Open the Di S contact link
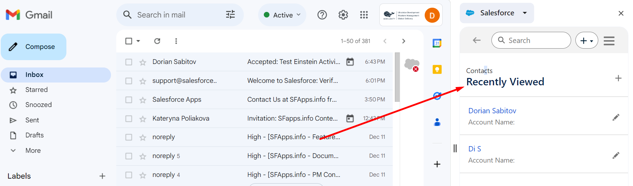Image resolution: width=633 pixels, height=186 pixels. click(475, 149)
